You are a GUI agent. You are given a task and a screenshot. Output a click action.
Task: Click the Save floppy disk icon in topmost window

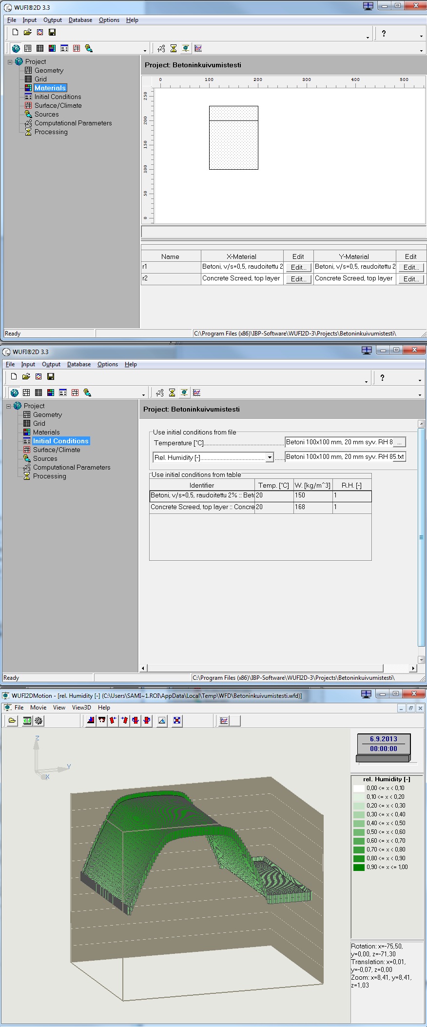(52, 32)
